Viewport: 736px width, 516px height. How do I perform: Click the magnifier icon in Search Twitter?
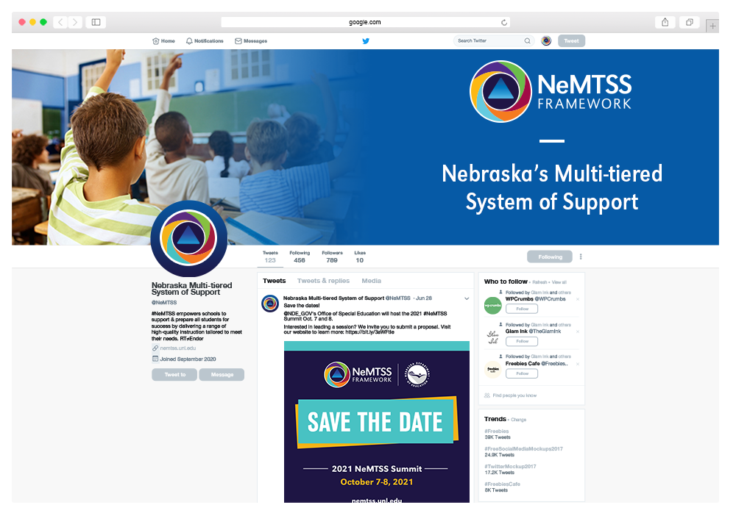[527, 40]
